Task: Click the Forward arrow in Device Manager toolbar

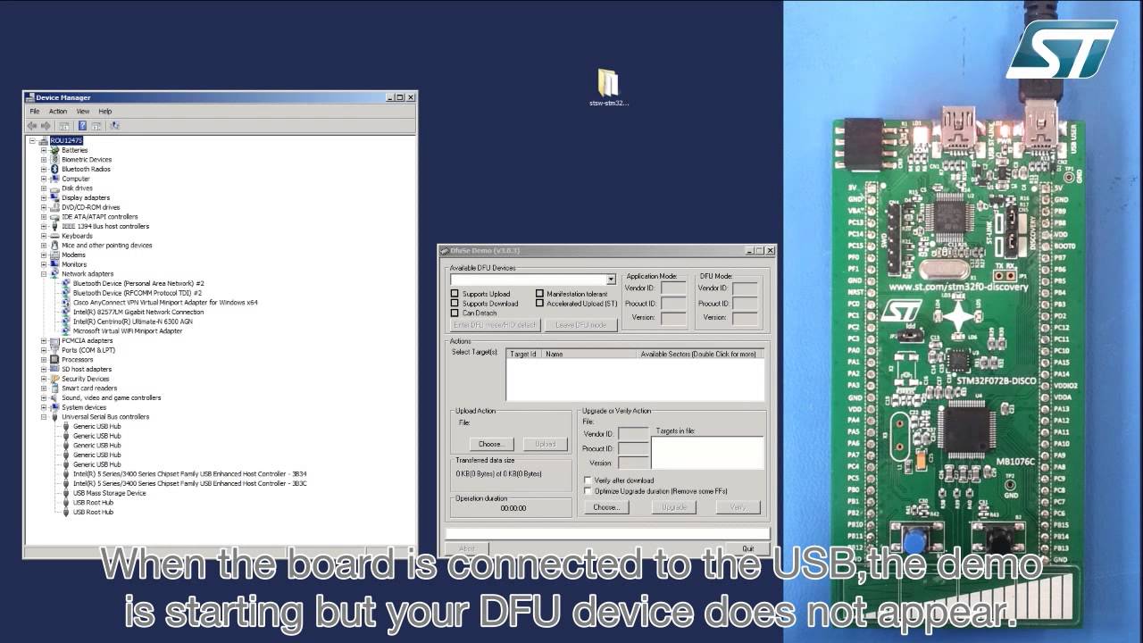Action: click(x=46, y=126)
